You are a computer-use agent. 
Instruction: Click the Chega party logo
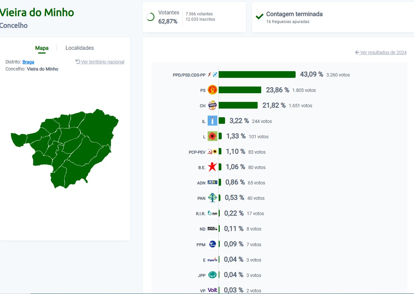click(x=212, y=105)
